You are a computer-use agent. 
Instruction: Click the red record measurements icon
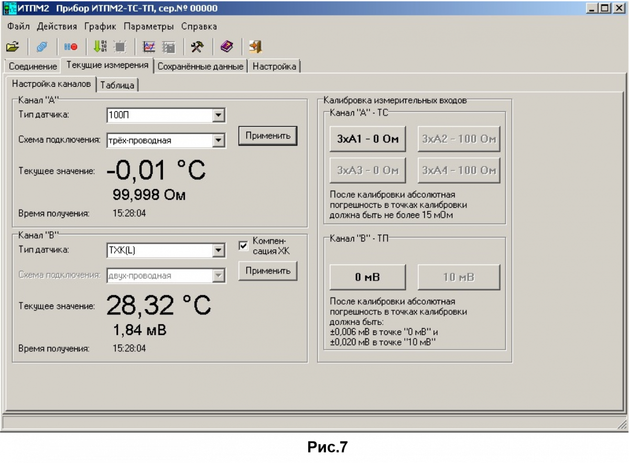coord(71,47)
